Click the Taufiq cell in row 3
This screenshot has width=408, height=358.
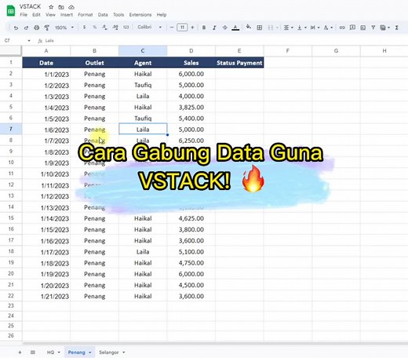coord(143,85)
